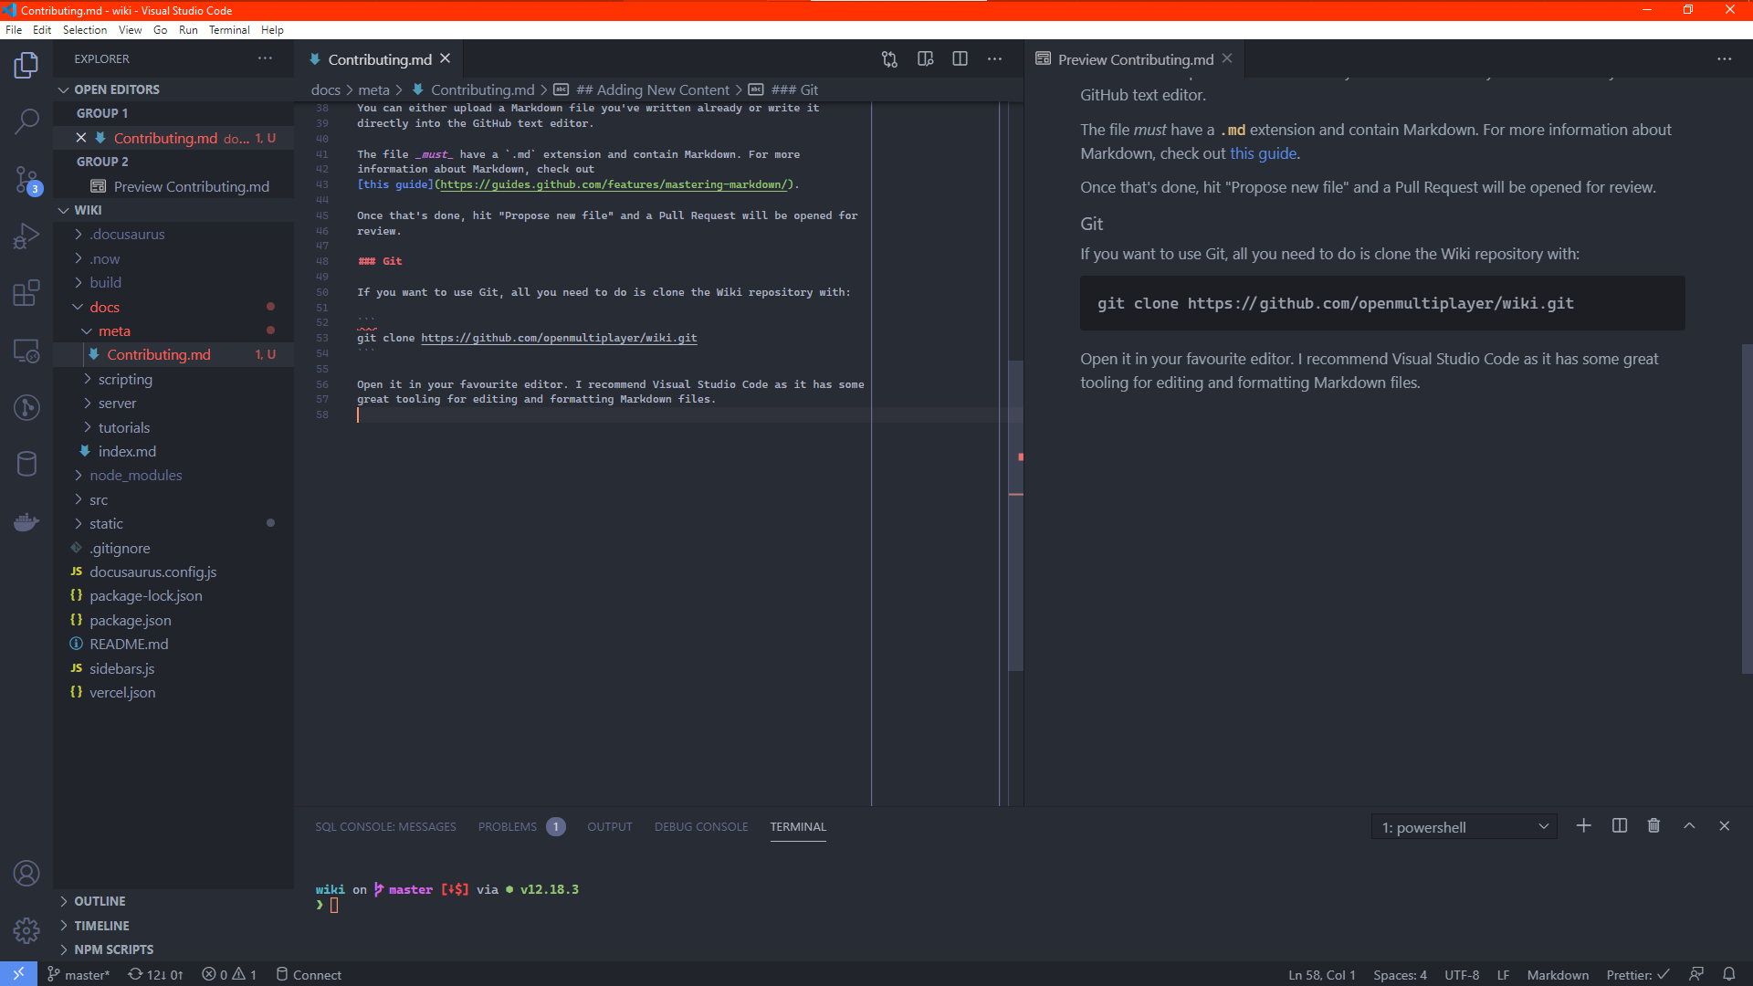Follow 'this guide' link in preview

1263,153
